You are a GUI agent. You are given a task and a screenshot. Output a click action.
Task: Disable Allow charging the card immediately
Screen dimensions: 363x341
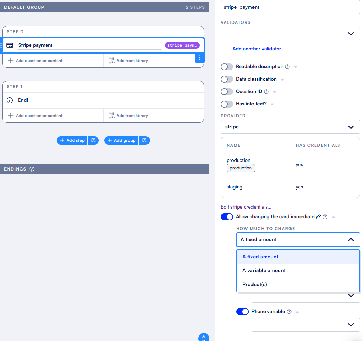pyautogui.click(x=227, y=217)
